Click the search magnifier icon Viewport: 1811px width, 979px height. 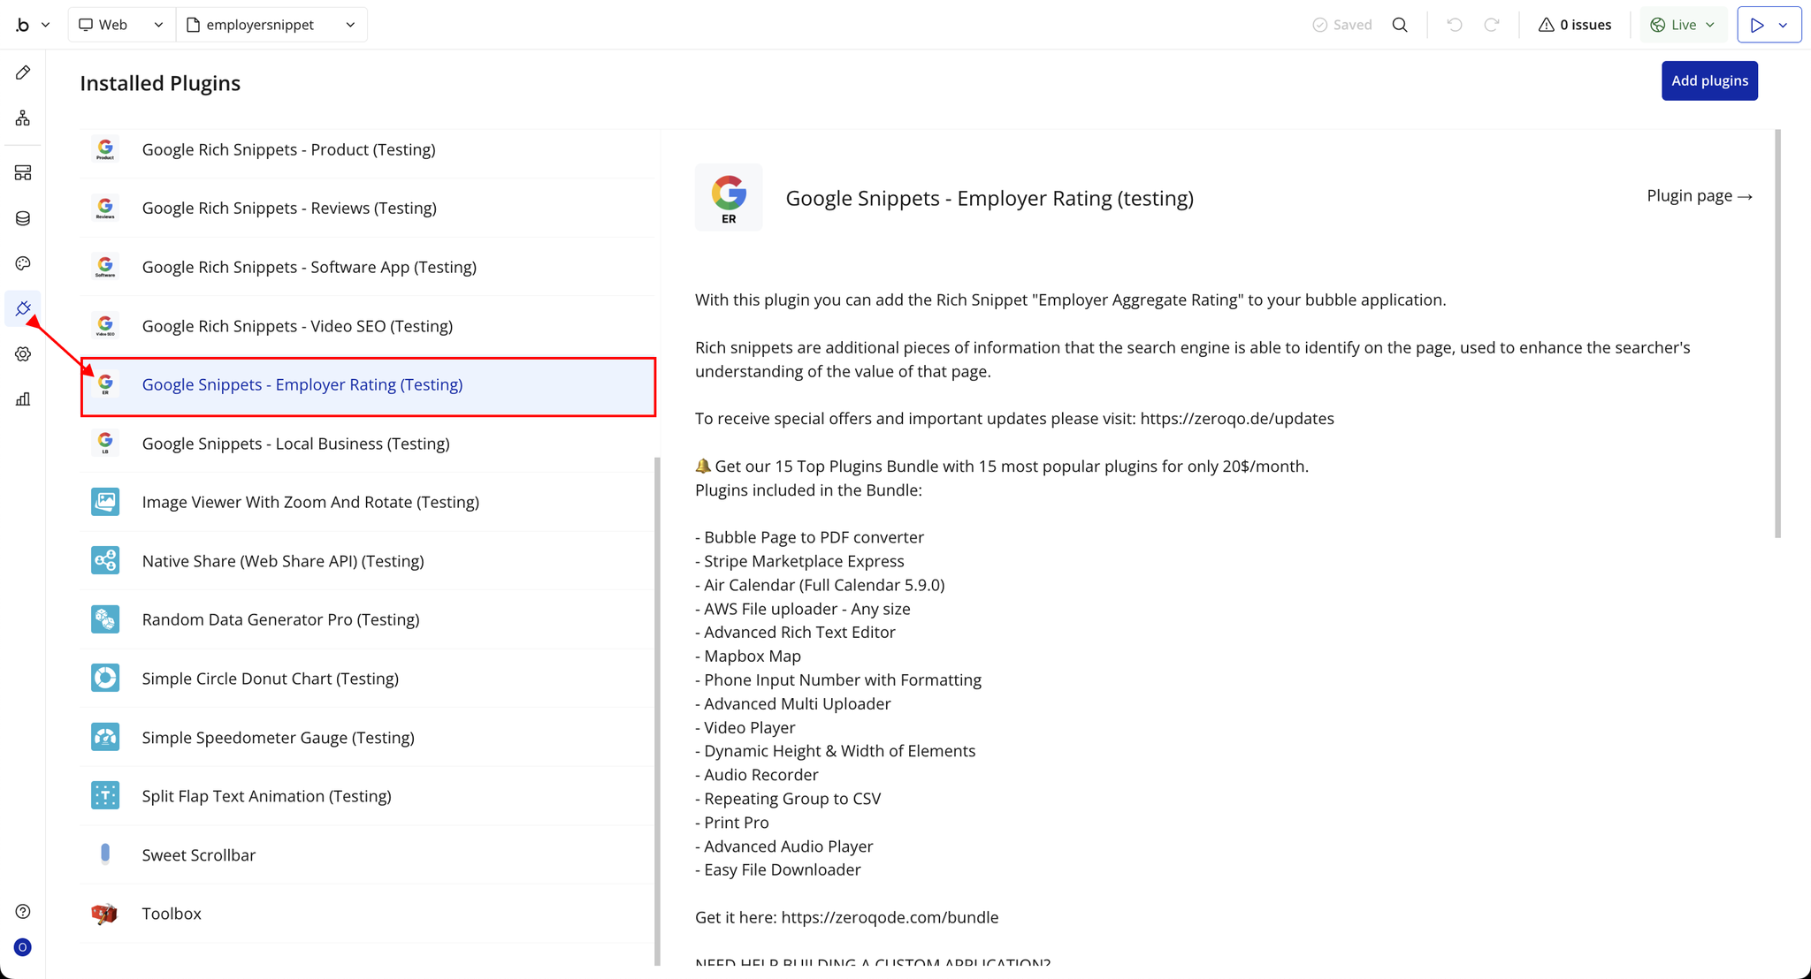(1400, 25)
